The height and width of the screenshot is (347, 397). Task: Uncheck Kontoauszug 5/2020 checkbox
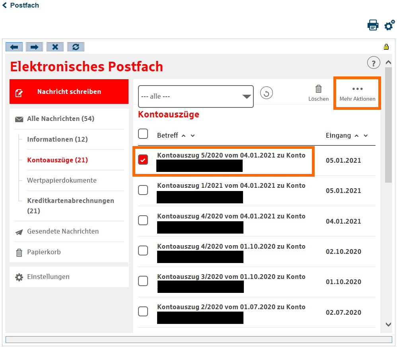(143, 160)
